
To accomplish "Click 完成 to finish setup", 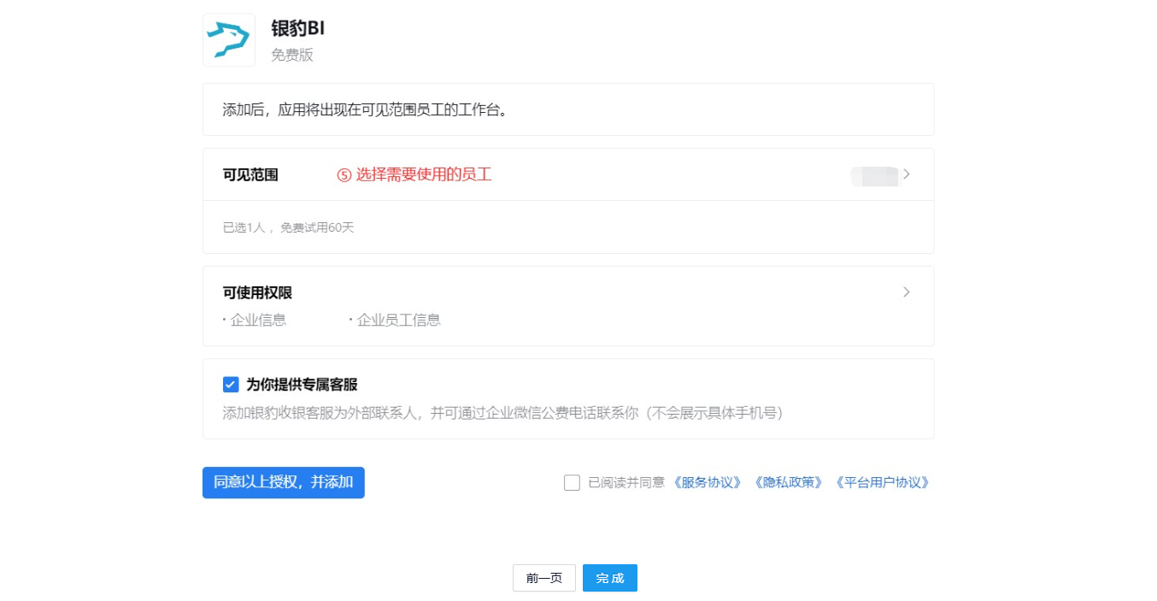I will (x=609, y=578).
